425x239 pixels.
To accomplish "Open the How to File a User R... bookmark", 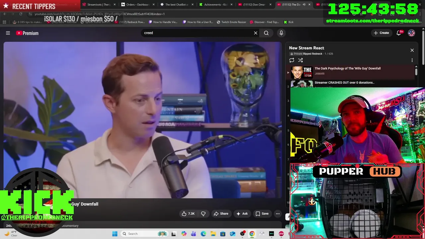I will click(x=198, y=22).
